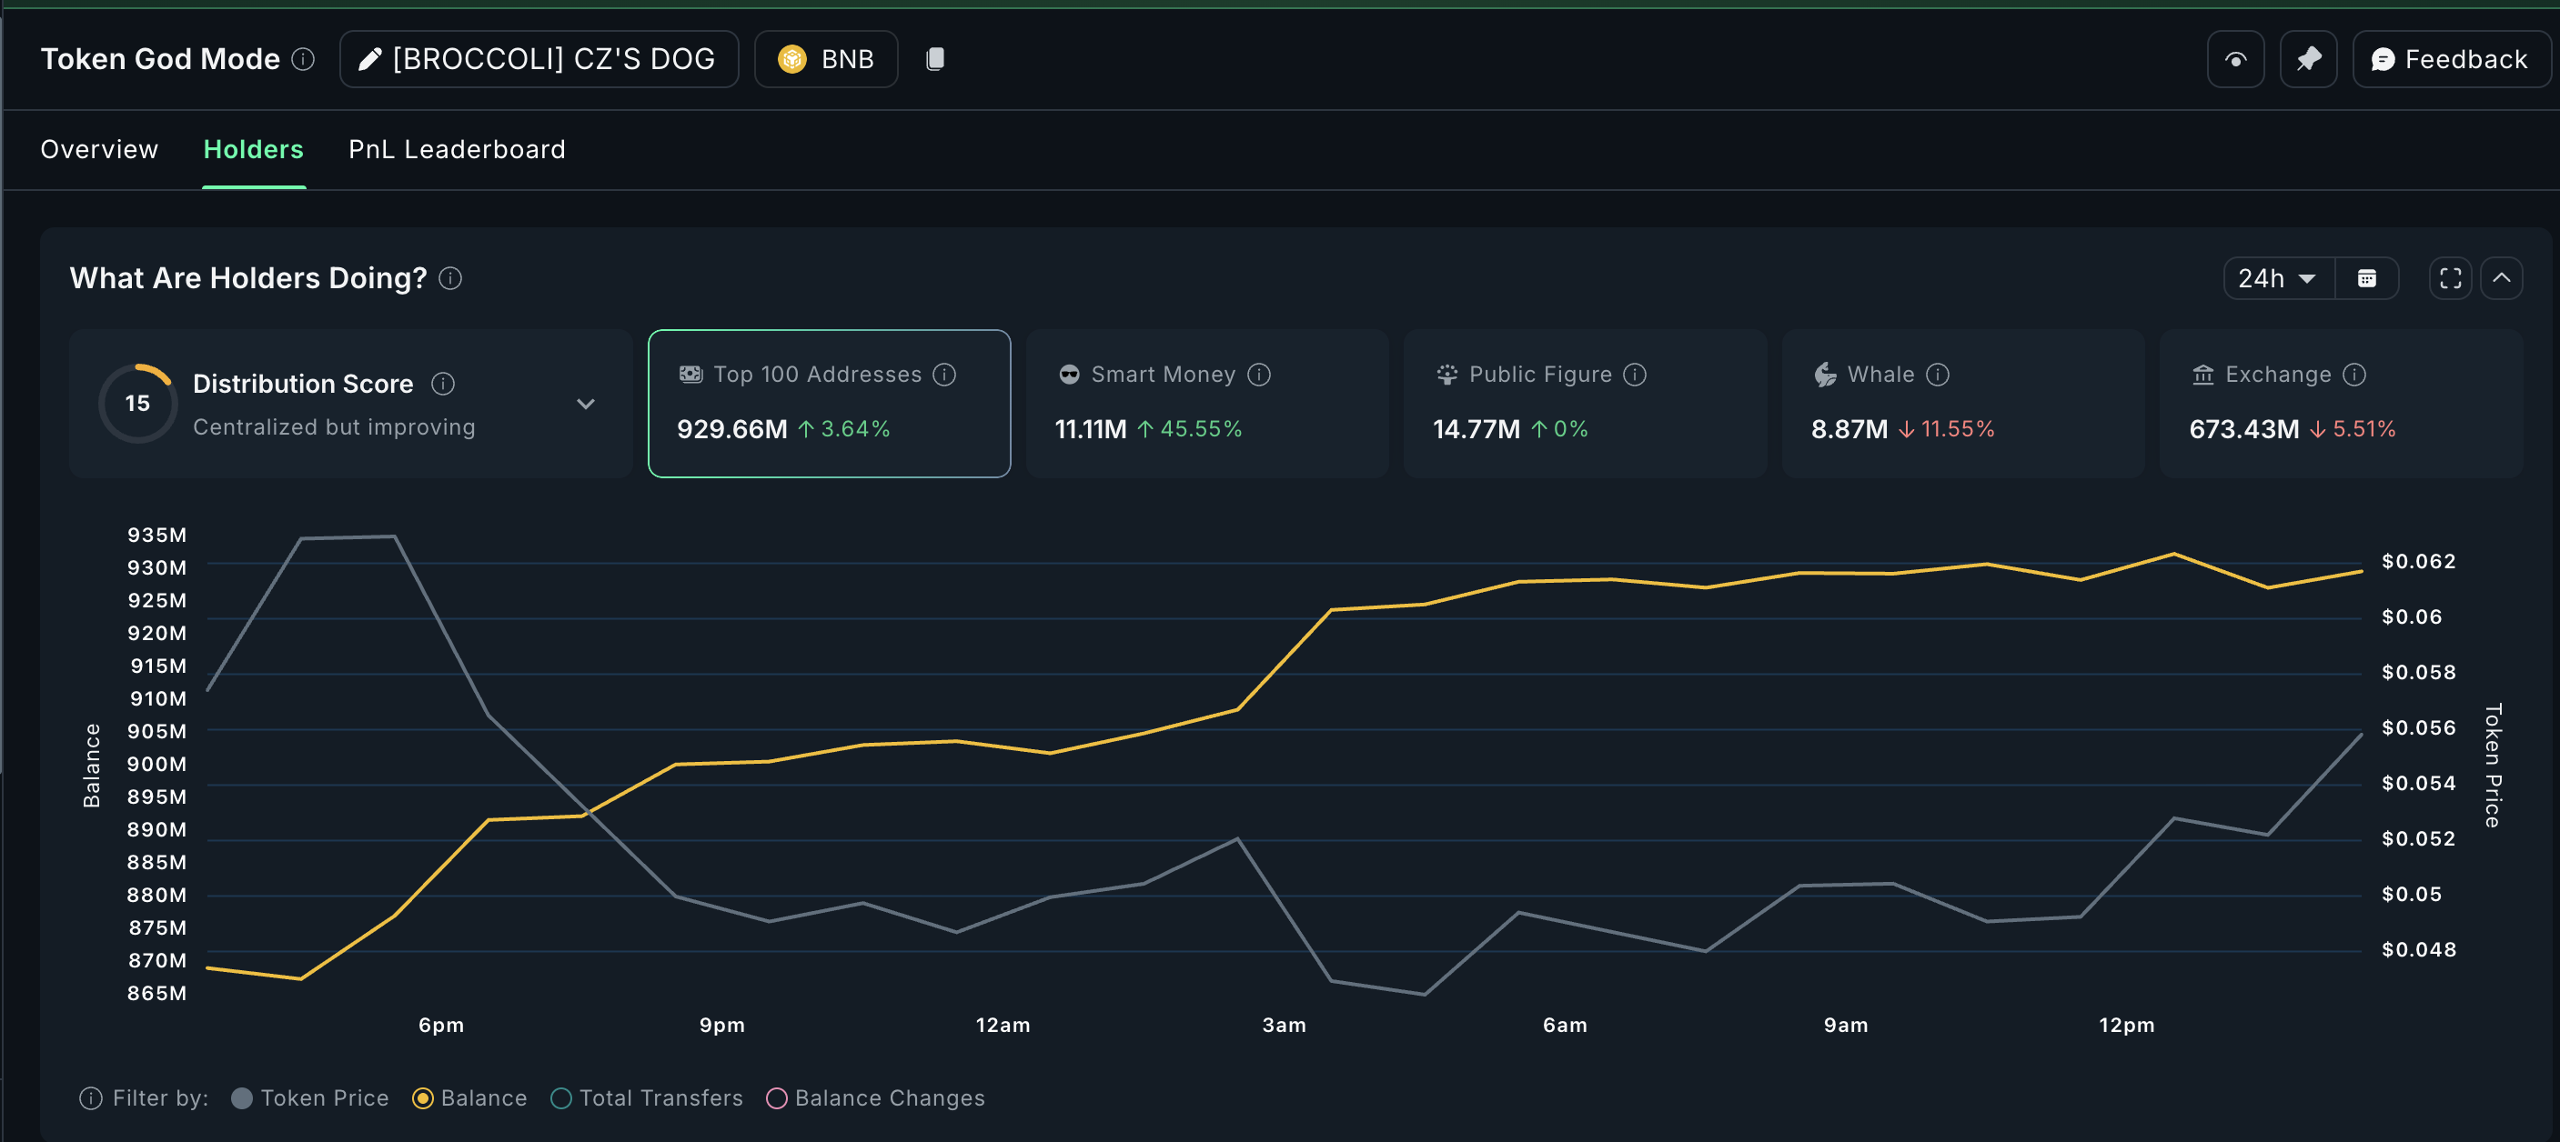Expand chart to fullscreen
Image resolution: width=2560 pixels, height=1142 pixels.
(x=2450, y=279)
